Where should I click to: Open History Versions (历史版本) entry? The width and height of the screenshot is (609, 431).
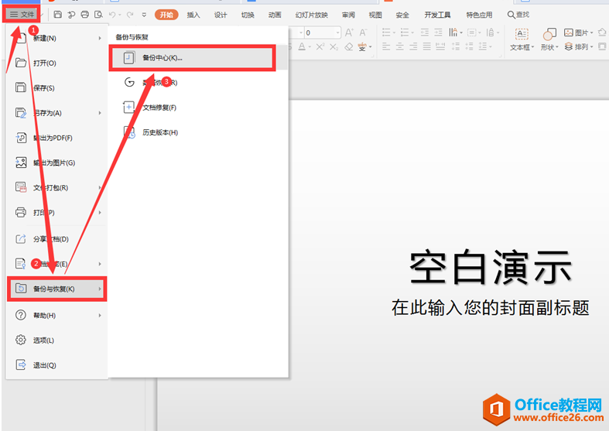pos(159,132)
